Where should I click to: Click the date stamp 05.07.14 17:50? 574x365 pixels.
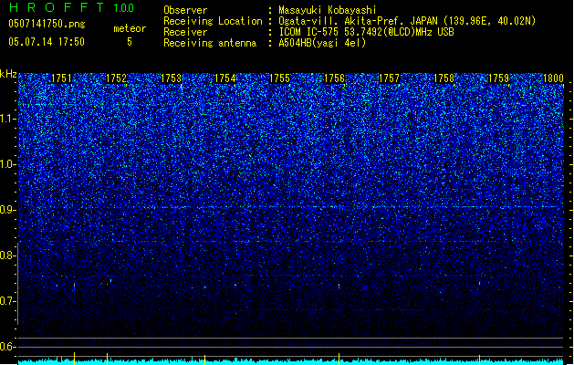point(47,42)
